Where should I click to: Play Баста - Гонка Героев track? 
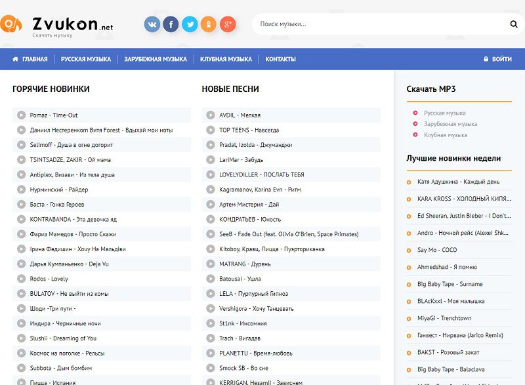point(22,205)
